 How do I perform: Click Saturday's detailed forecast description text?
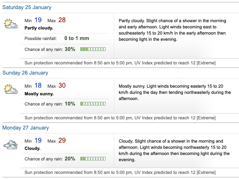coord(173,30)
